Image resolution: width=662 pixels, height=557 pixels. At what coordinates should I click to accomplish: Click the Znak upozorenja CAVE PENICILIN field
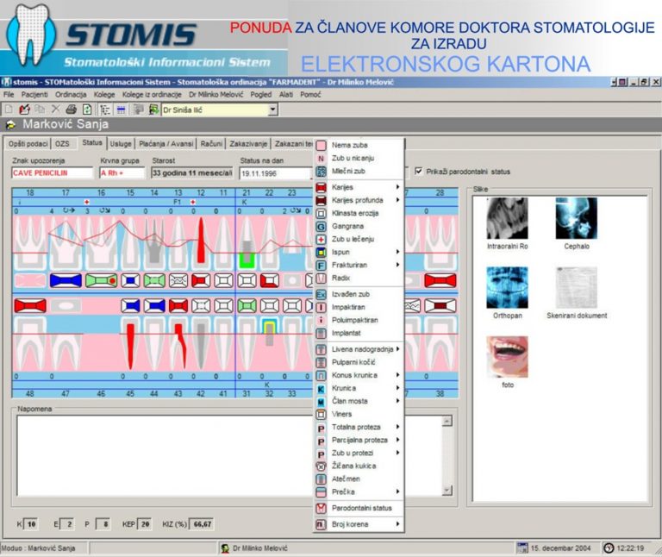[52, 172]
